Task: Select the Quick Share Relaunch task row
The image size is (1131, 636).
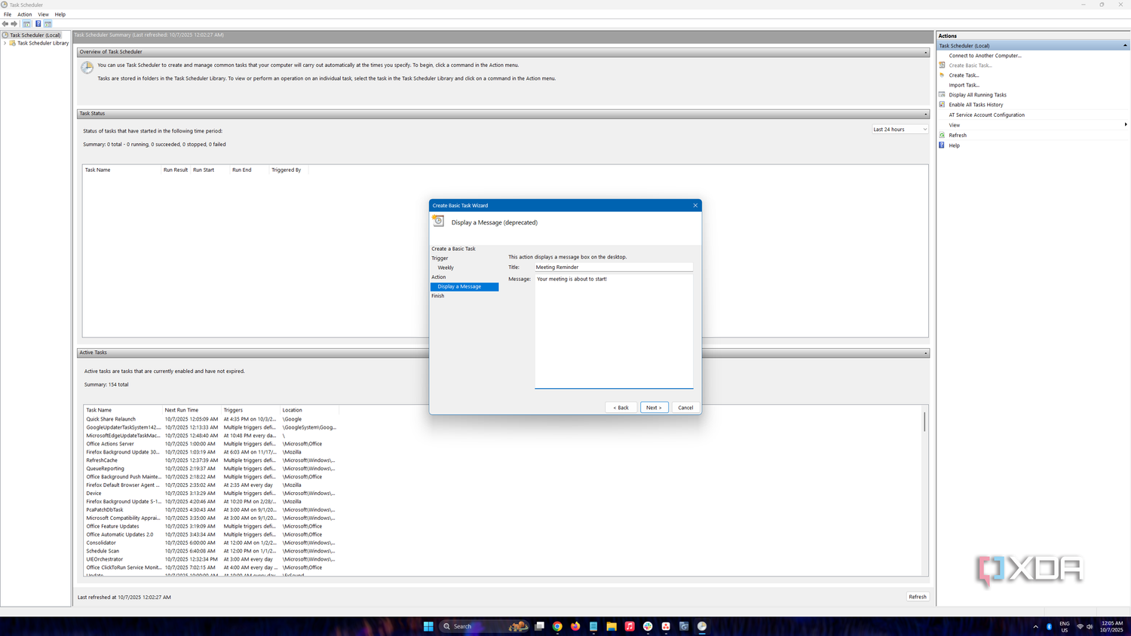Action: tap(211, 419)
